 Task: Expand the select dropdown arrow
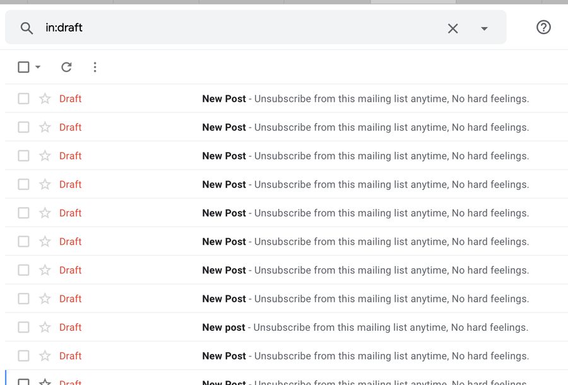(38, 67)
